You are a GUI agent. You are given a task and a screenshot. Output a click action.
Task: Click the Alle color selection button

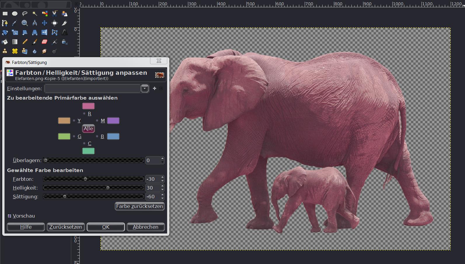click(x=88, y=128)
